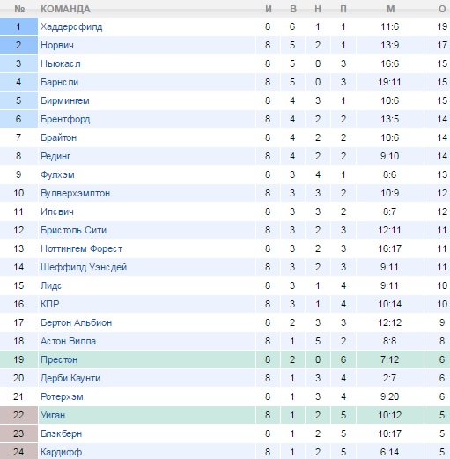The width and height of the screenshot is (450, 459).
Task: Select position cell number 1
Action: click(18, 26)
